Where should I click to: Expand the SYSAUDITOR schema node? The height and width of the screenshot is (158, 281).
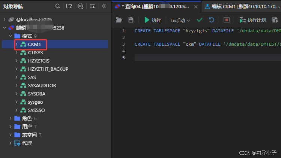coord(16,85)
